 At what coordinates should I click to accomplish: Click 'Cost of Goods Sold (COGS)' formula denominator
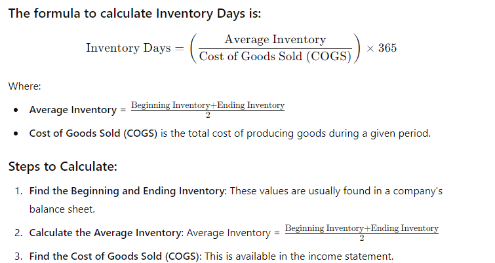275,56
